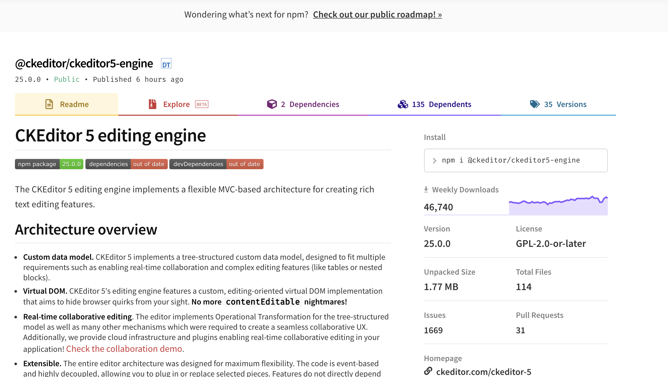Click the DT TypeScript definitions badge
Image resolution: width=668 pixels, height=377 pixels.
[166, 64]
